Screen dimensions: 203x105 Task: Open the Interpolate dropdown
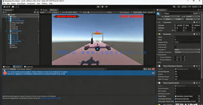click(187, 50)
